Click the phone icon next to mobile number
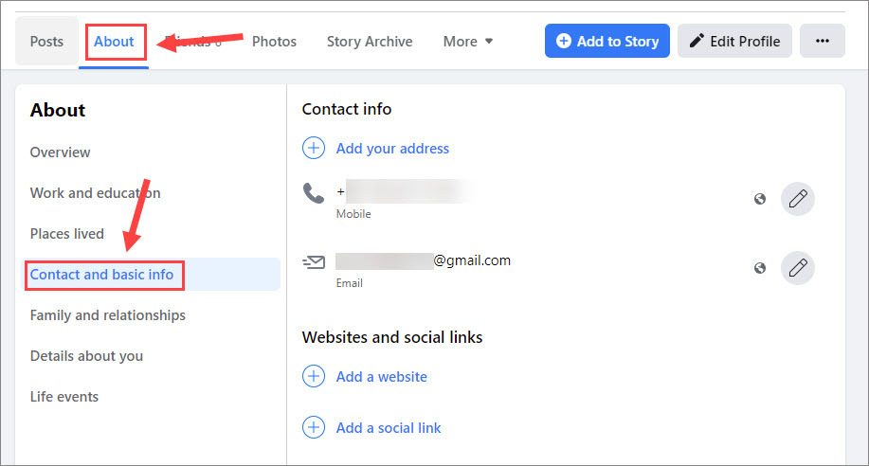Viewport: 869px width, 466px height. pos(313,193)
